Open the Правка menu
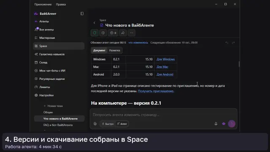Image resolution: width=270 pixels, height=152 pixels. 61,4
